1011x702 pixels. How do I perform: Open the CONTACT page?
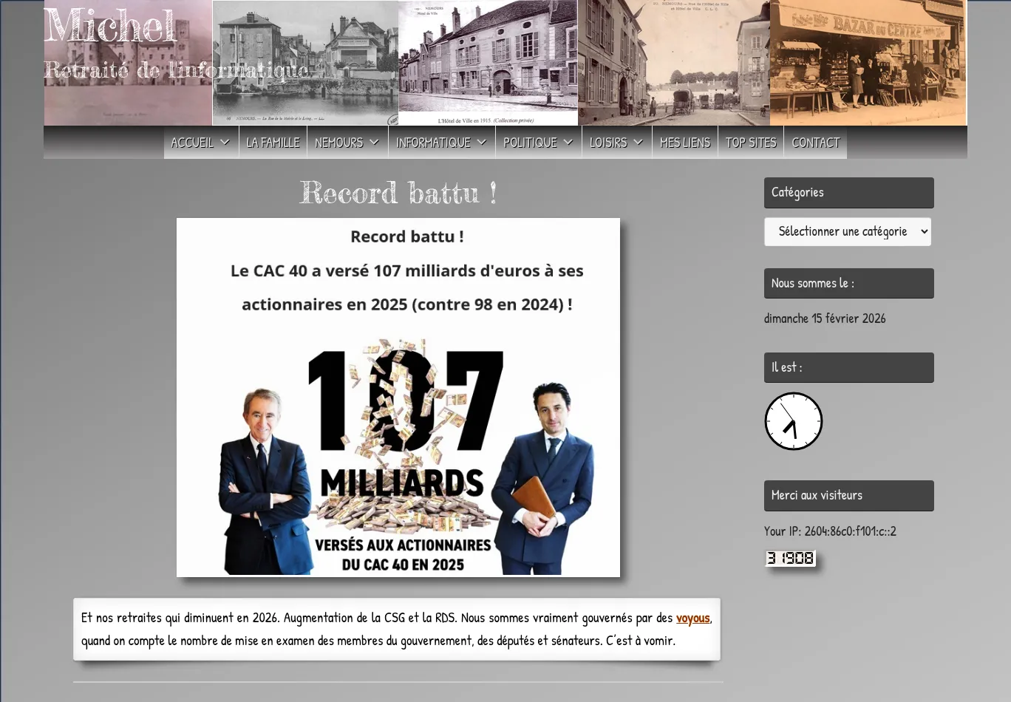click(815, 143)
